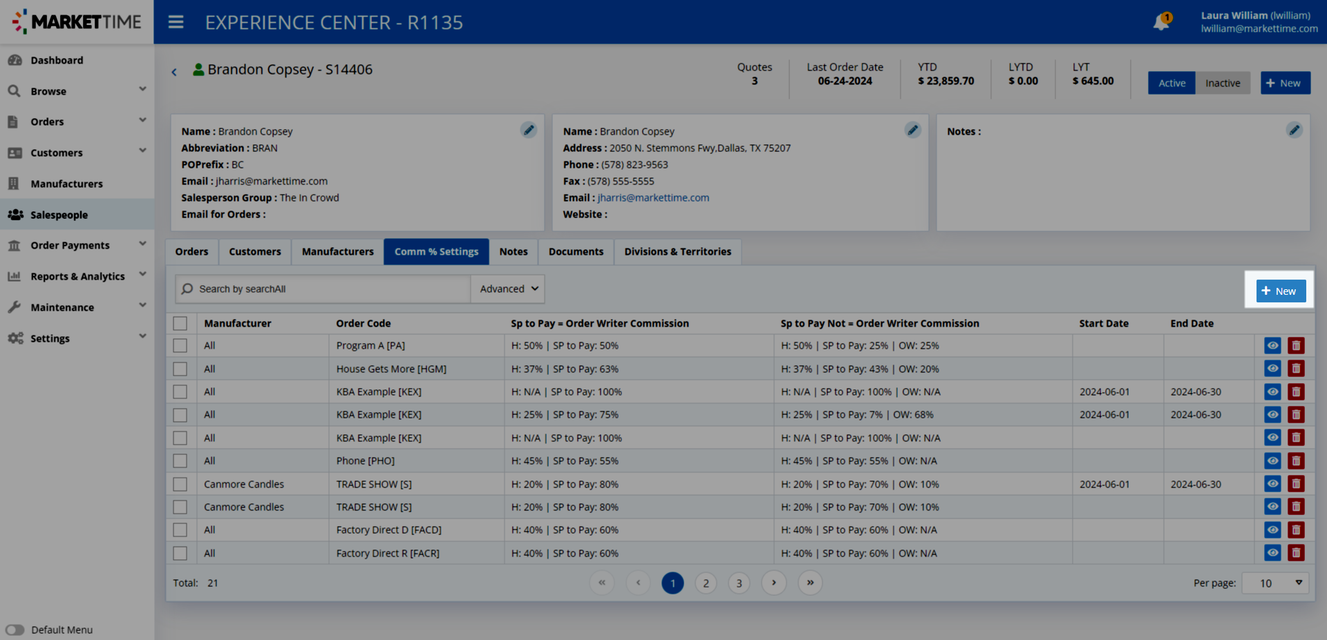Open the hamburger menu in header
The height and width of the screenshot is (640, 1327).
tap(176, 22)
